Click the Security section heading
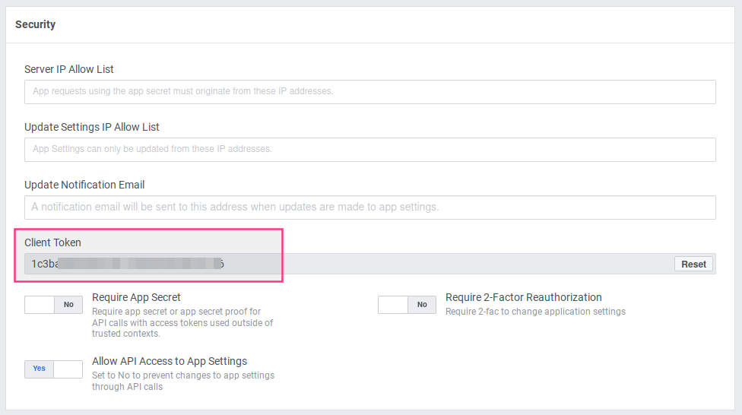This screenshot has height=415, width=742. (x=36, y=24)
